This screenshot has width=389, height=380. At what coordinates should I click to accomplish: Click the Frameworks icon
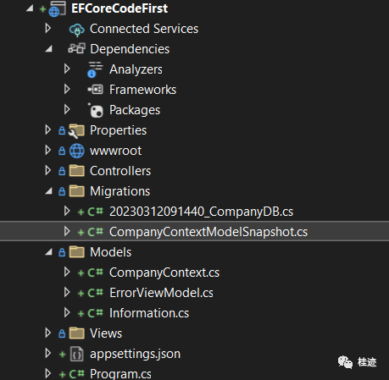(x=96, y=90)
